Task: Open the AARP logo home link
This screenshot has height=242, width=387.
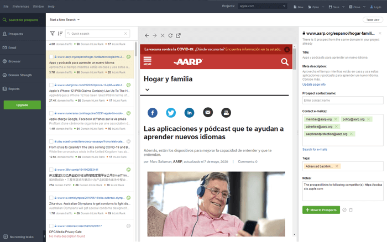Action: pos(188,62)
